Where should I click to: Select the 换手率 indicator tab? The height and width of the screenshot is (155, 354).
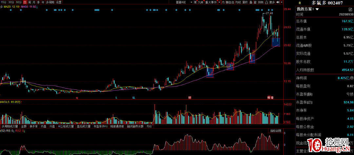coord(34,126)
